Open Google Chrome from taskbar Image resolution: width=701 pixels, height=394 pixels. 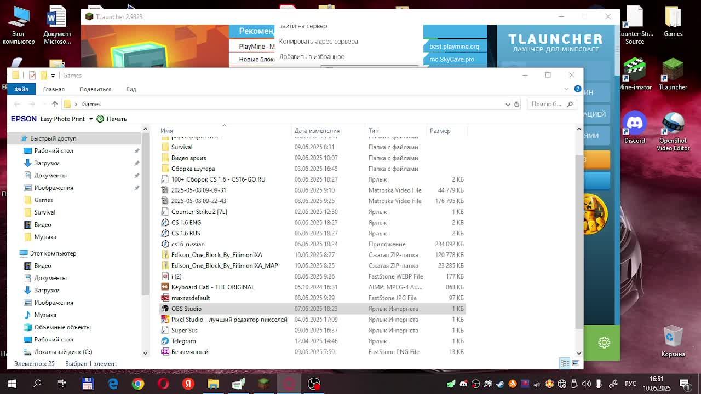138,384
